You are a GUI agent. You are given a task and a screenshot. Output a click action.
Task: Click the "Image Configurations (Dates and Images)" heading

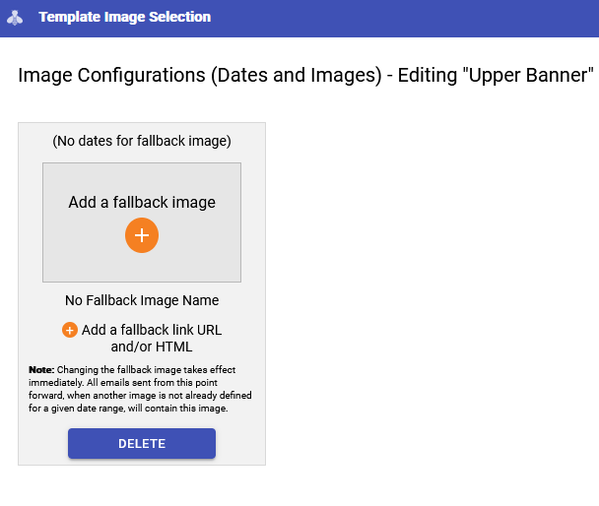(x=200, y=75)
